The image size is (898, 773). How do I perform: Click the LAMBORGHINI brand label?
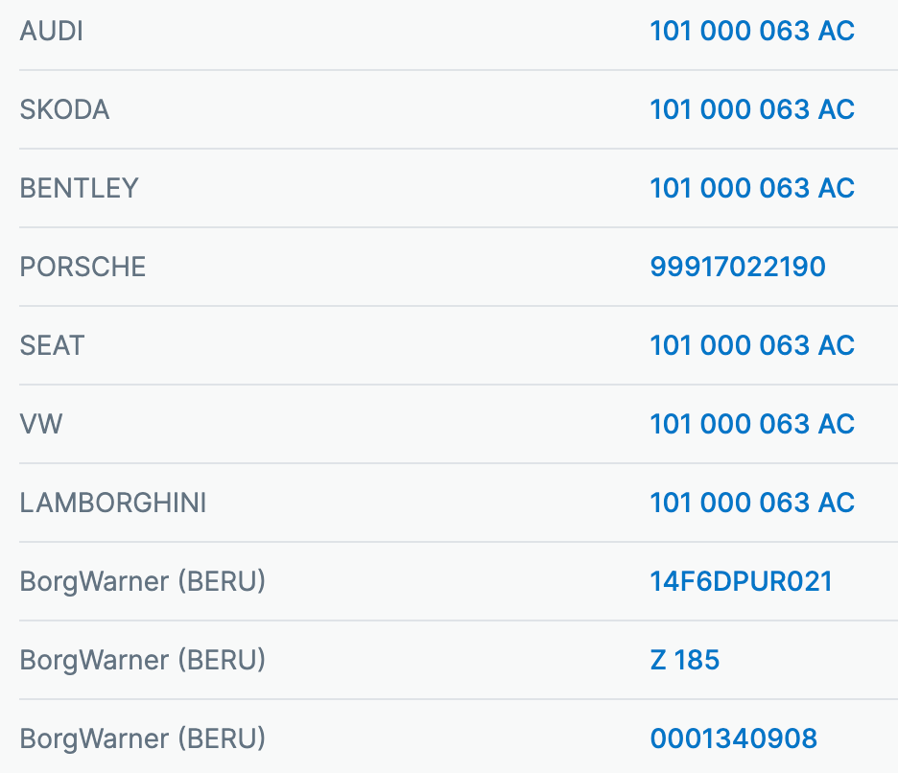tap(112, 504)
